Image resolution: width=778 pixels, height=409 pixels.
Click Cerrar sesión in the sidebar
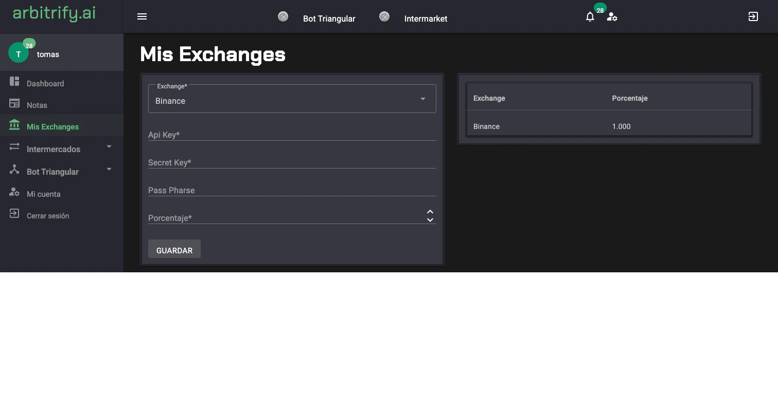[48, 215]
